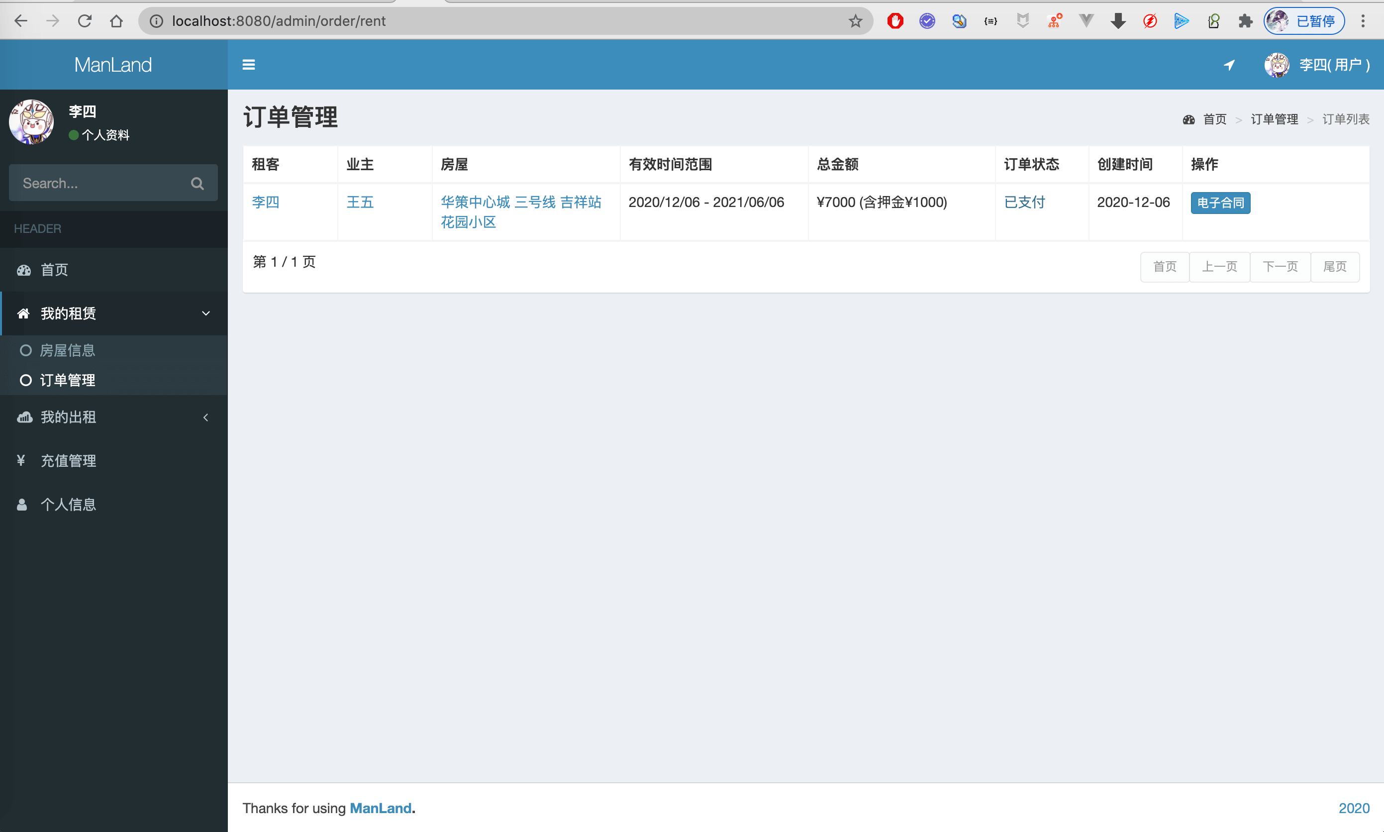The image size is (1384, 832).
Task: Toggle the sidebar hamburger menu
Action: [x=248, y=65]
